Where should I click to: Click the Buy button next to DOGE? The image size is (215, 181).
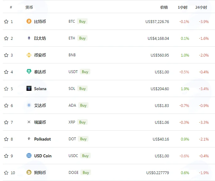click(x=86, y=173)
